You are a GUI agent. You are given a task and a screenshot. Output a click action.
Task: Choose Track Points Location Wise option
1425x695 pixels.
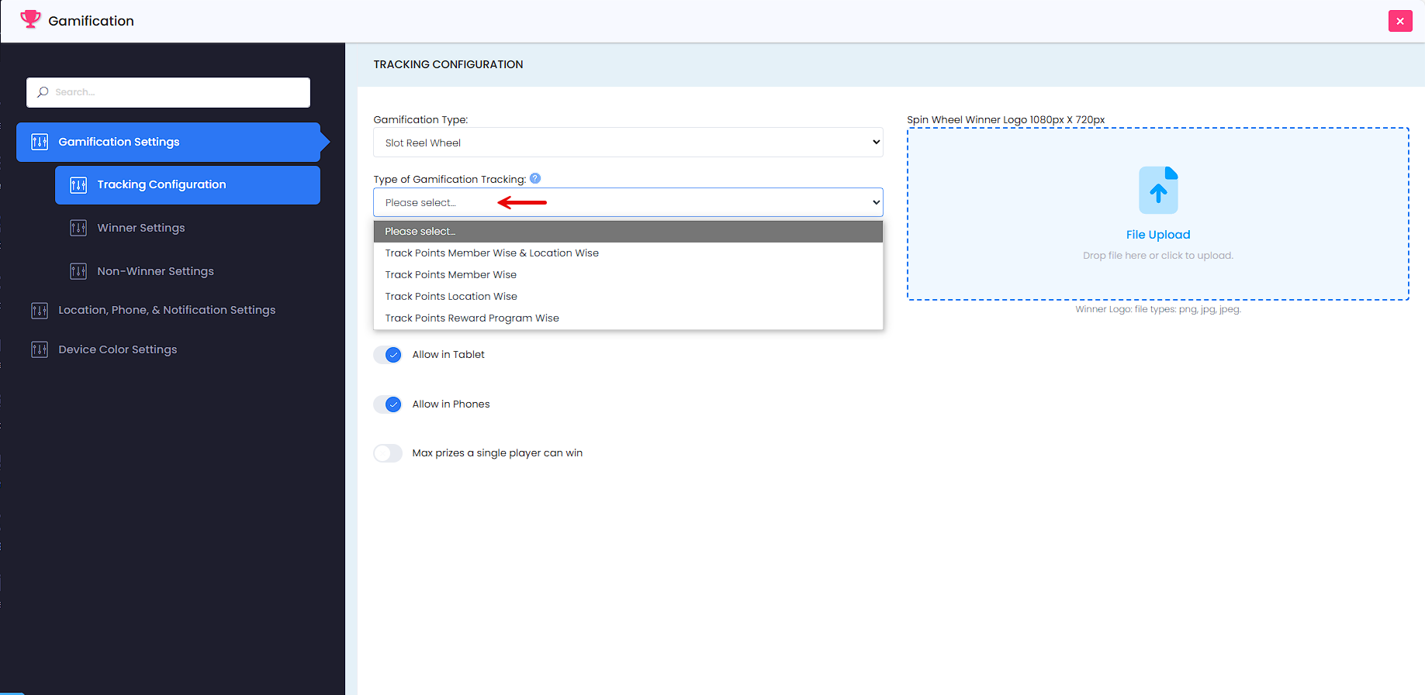[628, 297]
